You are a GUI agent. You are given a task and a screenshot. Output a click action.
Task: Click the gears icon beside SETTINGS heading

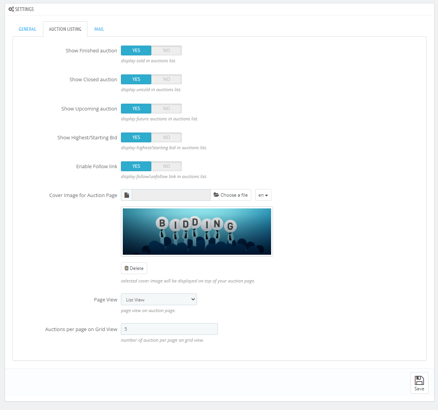(x=11, y=9)
